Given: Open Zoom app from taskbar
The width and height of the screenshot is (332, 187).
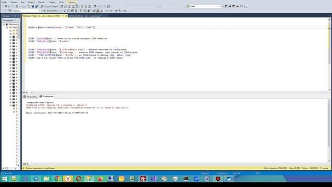Looking at the screenshot, I should pyautogui.click(x=197, y=179).
